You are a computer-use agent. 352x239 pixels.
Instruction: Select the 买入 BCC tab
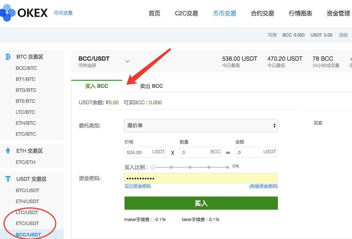pyautogui.click(x=96, y=86)
